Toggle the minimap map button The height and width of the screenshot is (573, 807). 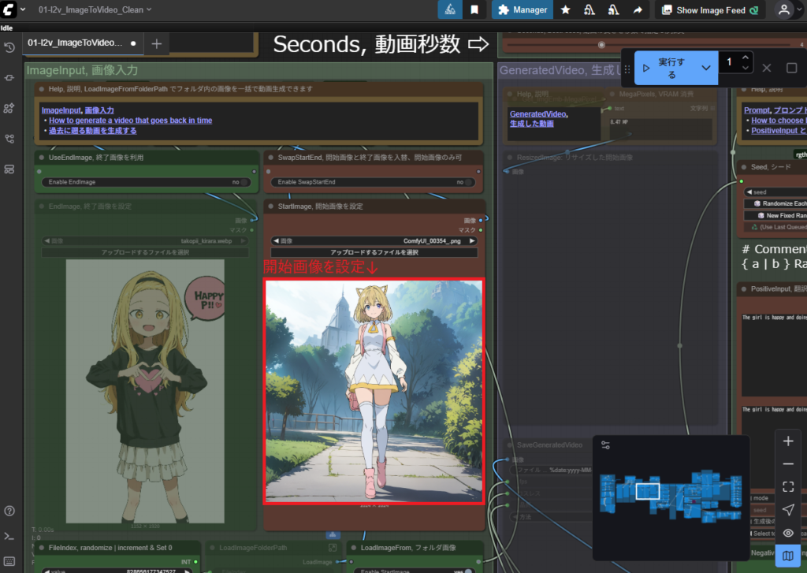(788, 556)
